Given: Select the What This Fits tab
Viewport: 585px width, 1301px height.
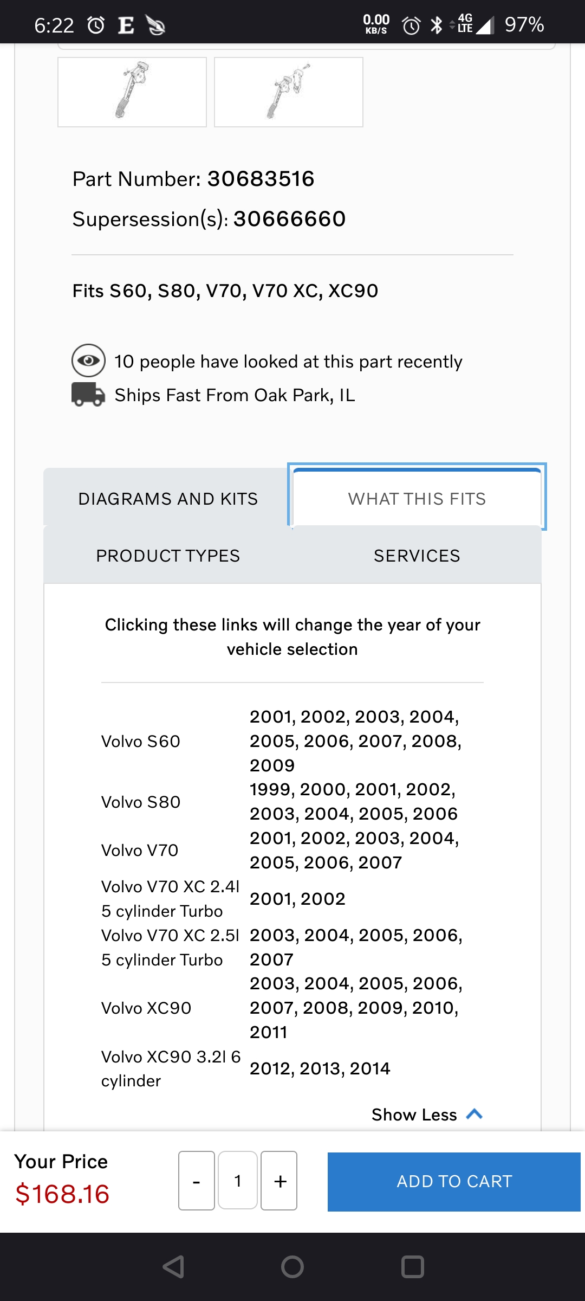Looking at the screenshot, I should pyautogui.click(x=417, y=499).
